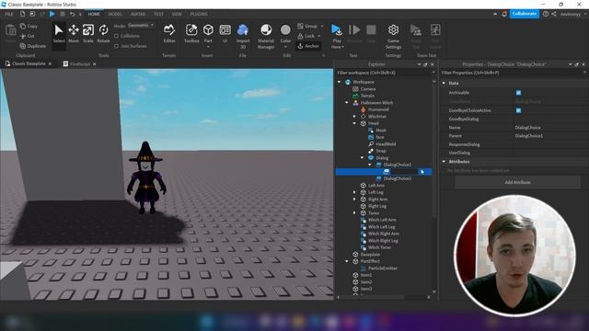Screen dimensions: 589x331
Task: Click the Filter workspace search field
Action: (383, 73)
